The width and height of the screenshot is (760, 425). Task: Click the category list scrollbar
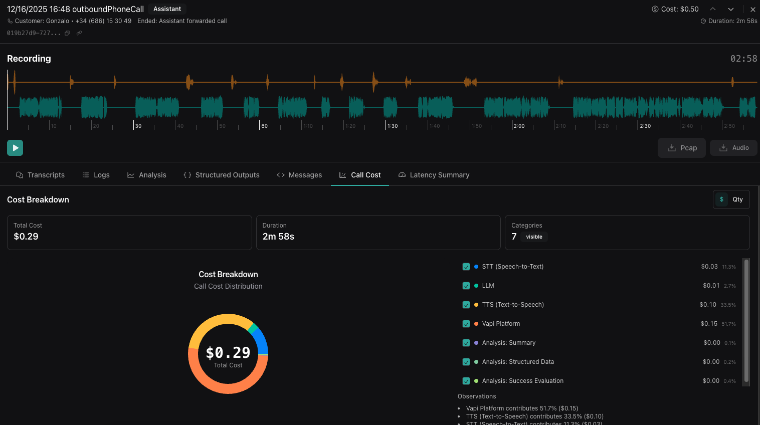tap(746, 321)
